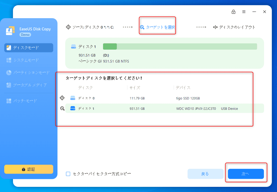Click the 931.51 GB NTFS text
This screenshot has width=277, height=192.
(x=116, y=61)
